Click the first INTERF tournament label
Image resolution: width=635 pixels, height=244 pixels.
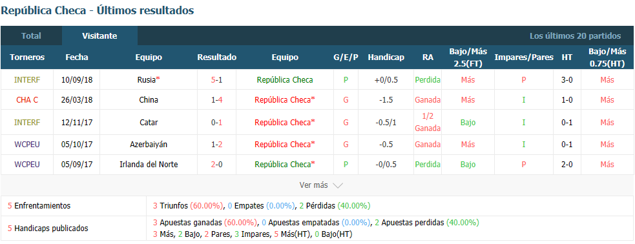27,79
